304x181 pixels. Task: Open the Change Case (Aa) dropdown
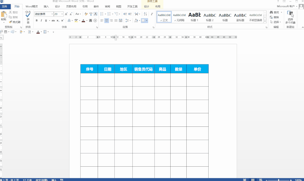point(78,14)
